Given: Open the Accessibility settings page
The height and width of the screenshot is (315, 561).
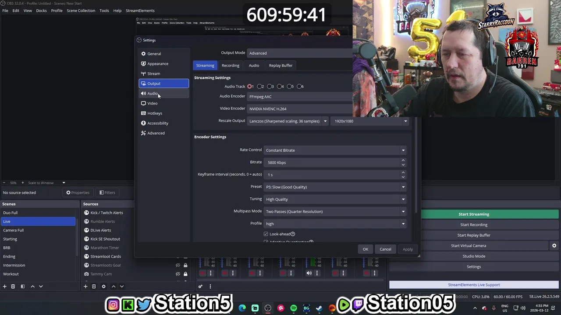Looking at the screenshot, I should [x=163, y=123].
